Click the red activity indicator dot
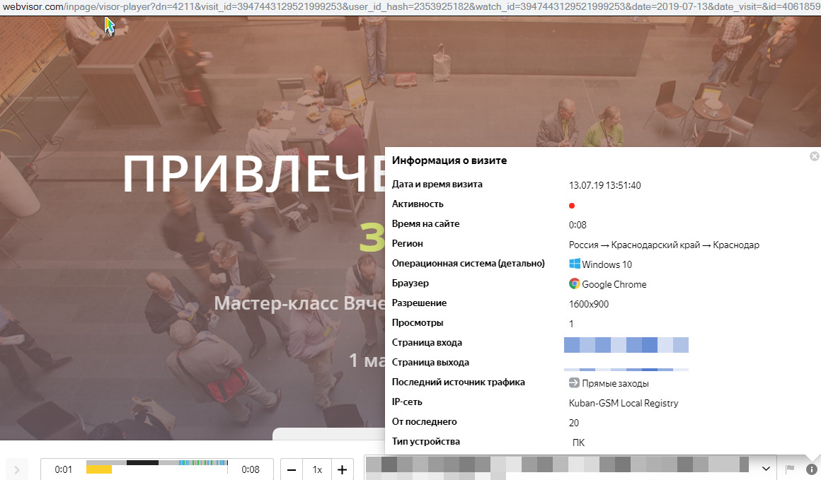Screen dimensions: 821x480 click(572, 206)
